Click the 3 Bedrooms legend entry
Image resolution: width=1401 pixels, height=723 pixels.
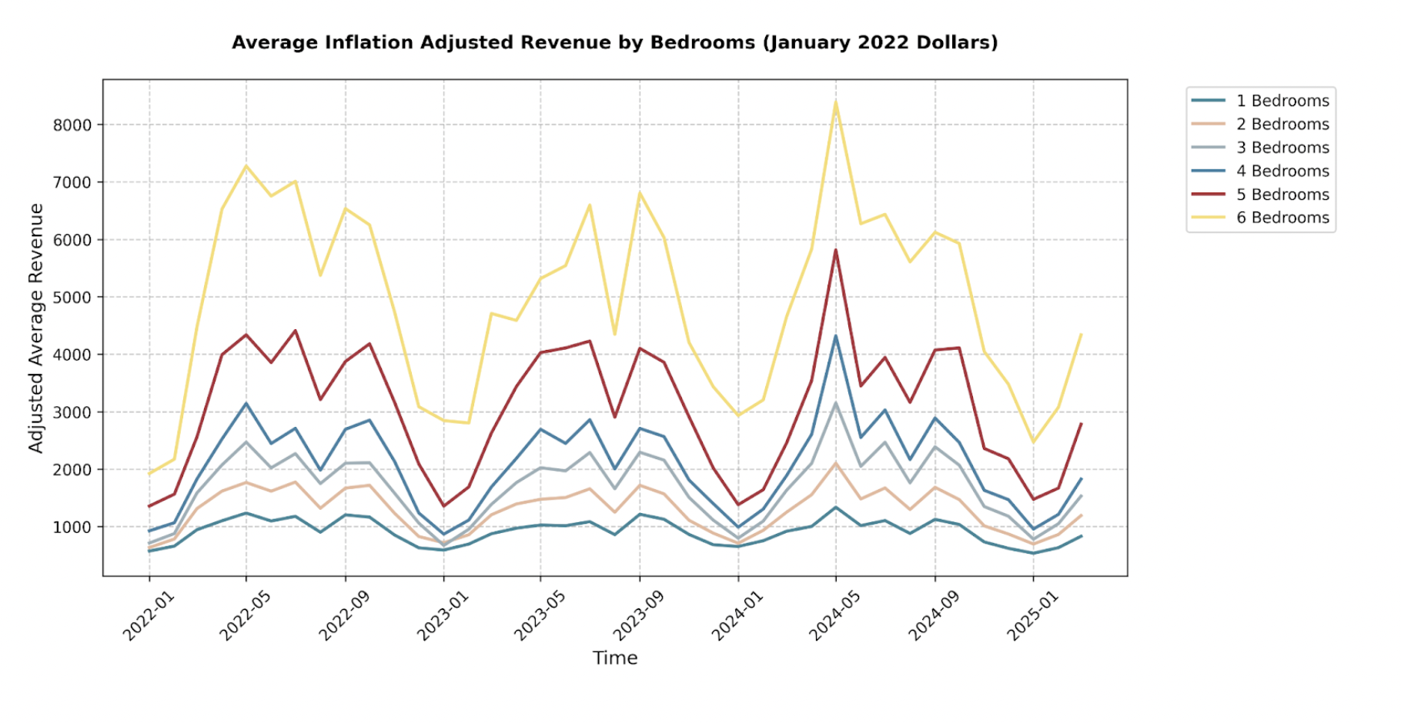[x=1282, y=148]
